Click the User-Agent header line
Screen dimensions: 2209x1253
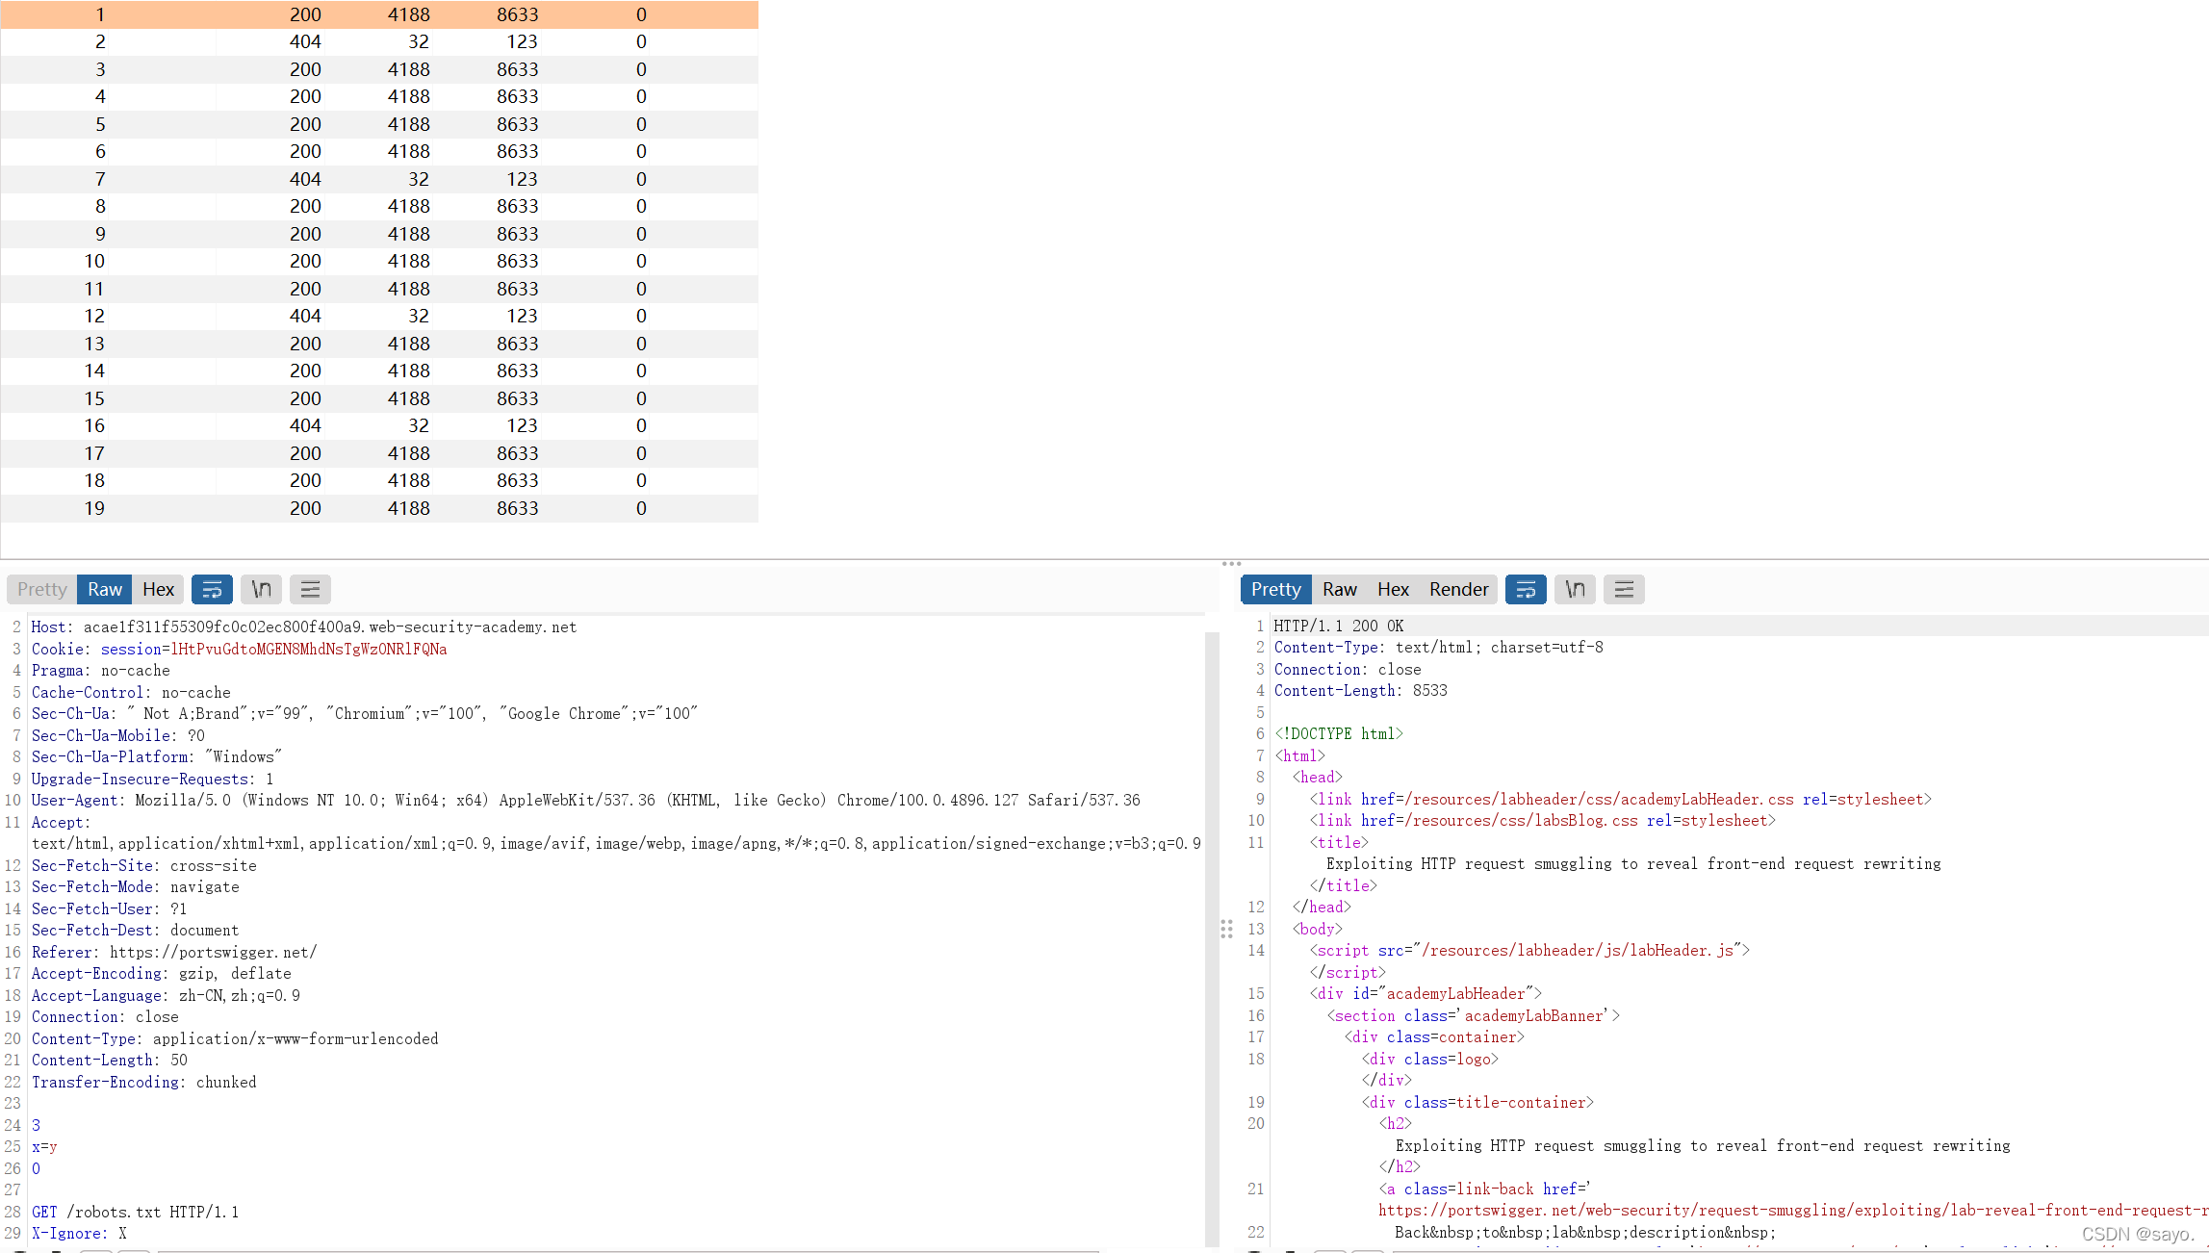(585, 800)
